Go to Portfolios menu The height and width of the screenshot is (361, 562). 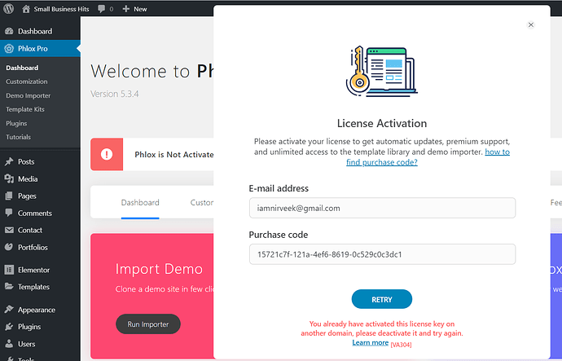tap(33, 247)
